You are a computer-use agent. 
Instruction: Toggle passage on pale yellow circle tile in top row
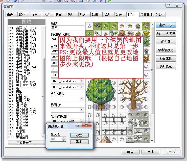point(122,26)
